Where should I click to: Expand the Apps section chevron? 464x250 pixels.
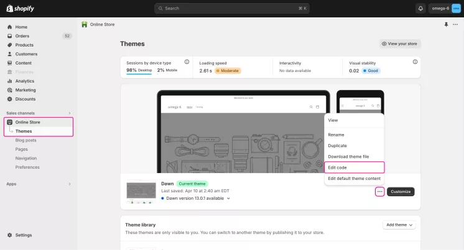point(70,184)
